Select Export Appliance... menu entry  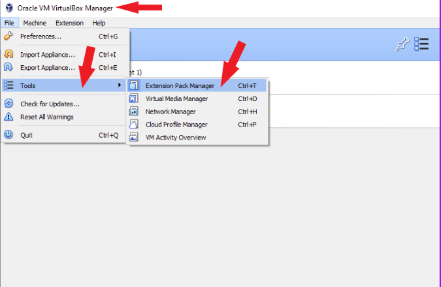click(x=65, y=68)
